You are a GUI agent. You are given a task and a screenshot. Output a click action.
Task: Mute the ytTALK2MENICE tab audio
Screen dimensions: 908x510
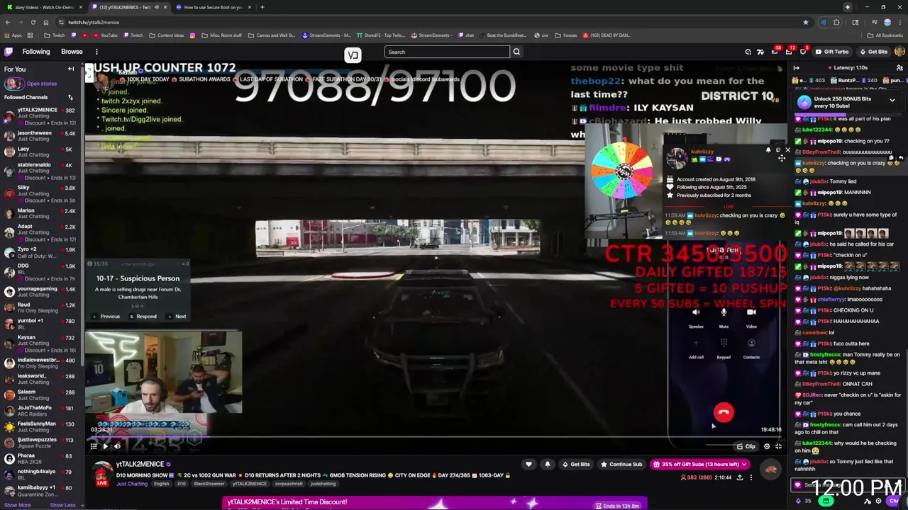pos(157,7)
